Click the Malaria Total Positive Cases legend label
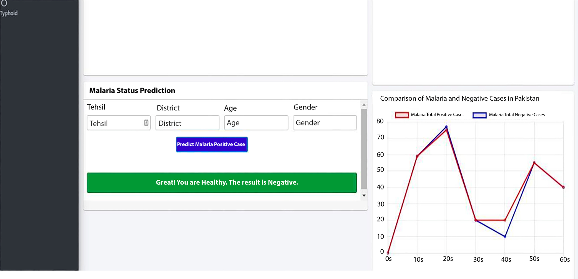This screenshot has width=578, height=279. pyautogui.click(x=438, y=115)
